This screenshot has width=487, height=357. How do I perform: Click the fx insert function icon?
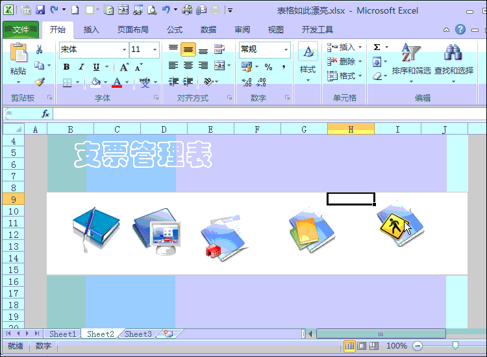tap(45, 114)
